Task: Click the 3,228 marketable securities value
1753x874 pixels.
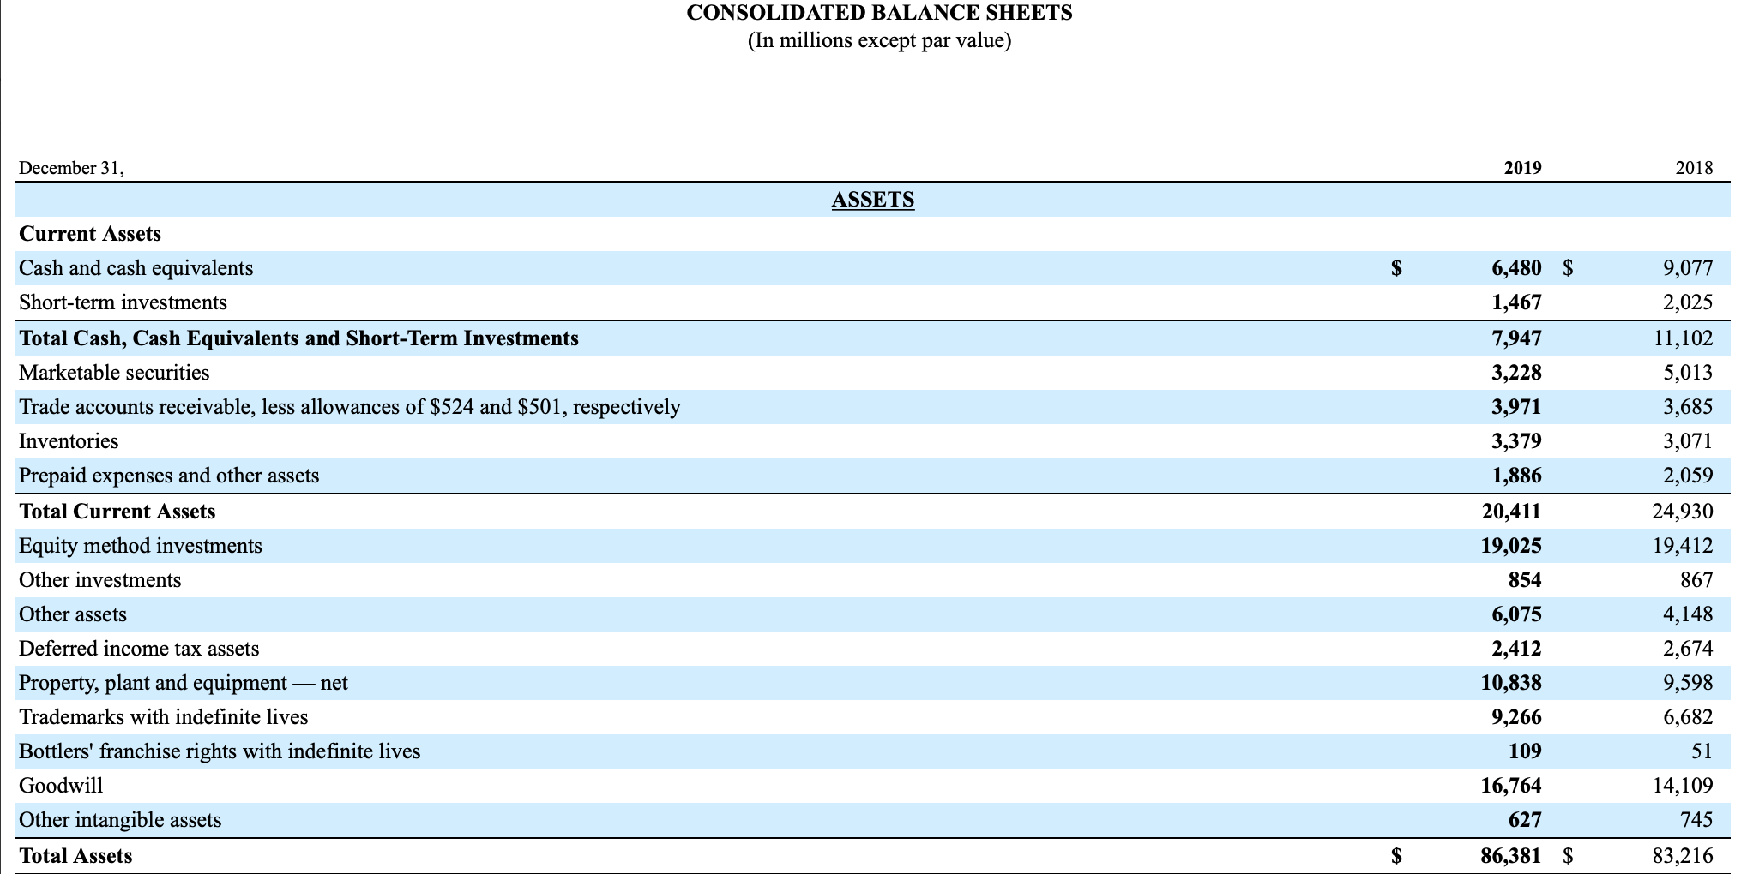Action: coord(1516,373)
